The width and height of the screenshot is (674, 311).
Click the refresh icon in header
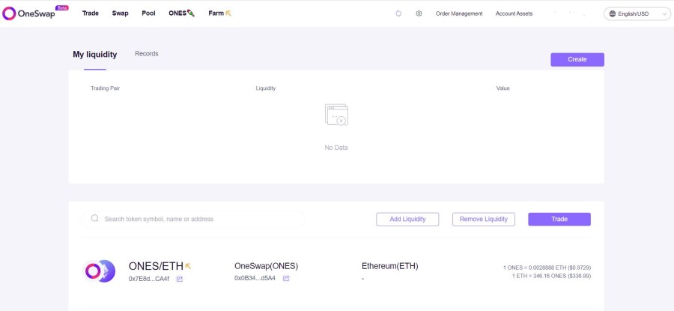pyautogui.click(x=398, y=13)
